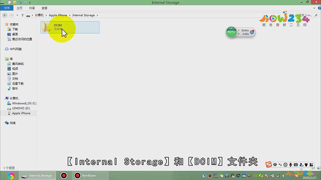Switch to the 主页 ribbon tab
The width and height of the screenshot is (321, 180).
coord(19,8)
